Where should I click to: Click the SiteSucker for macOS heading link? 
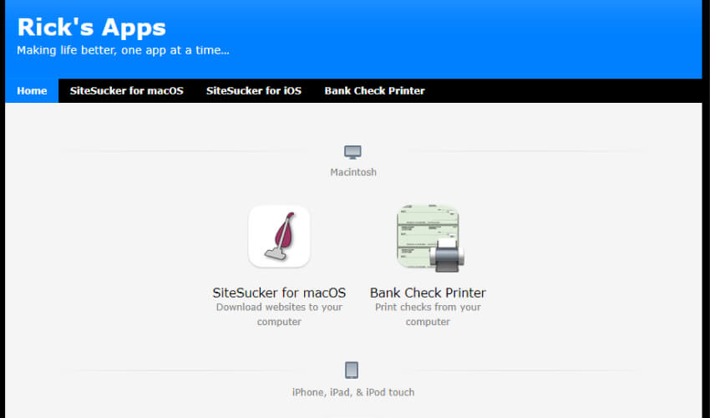coord(279,293)
